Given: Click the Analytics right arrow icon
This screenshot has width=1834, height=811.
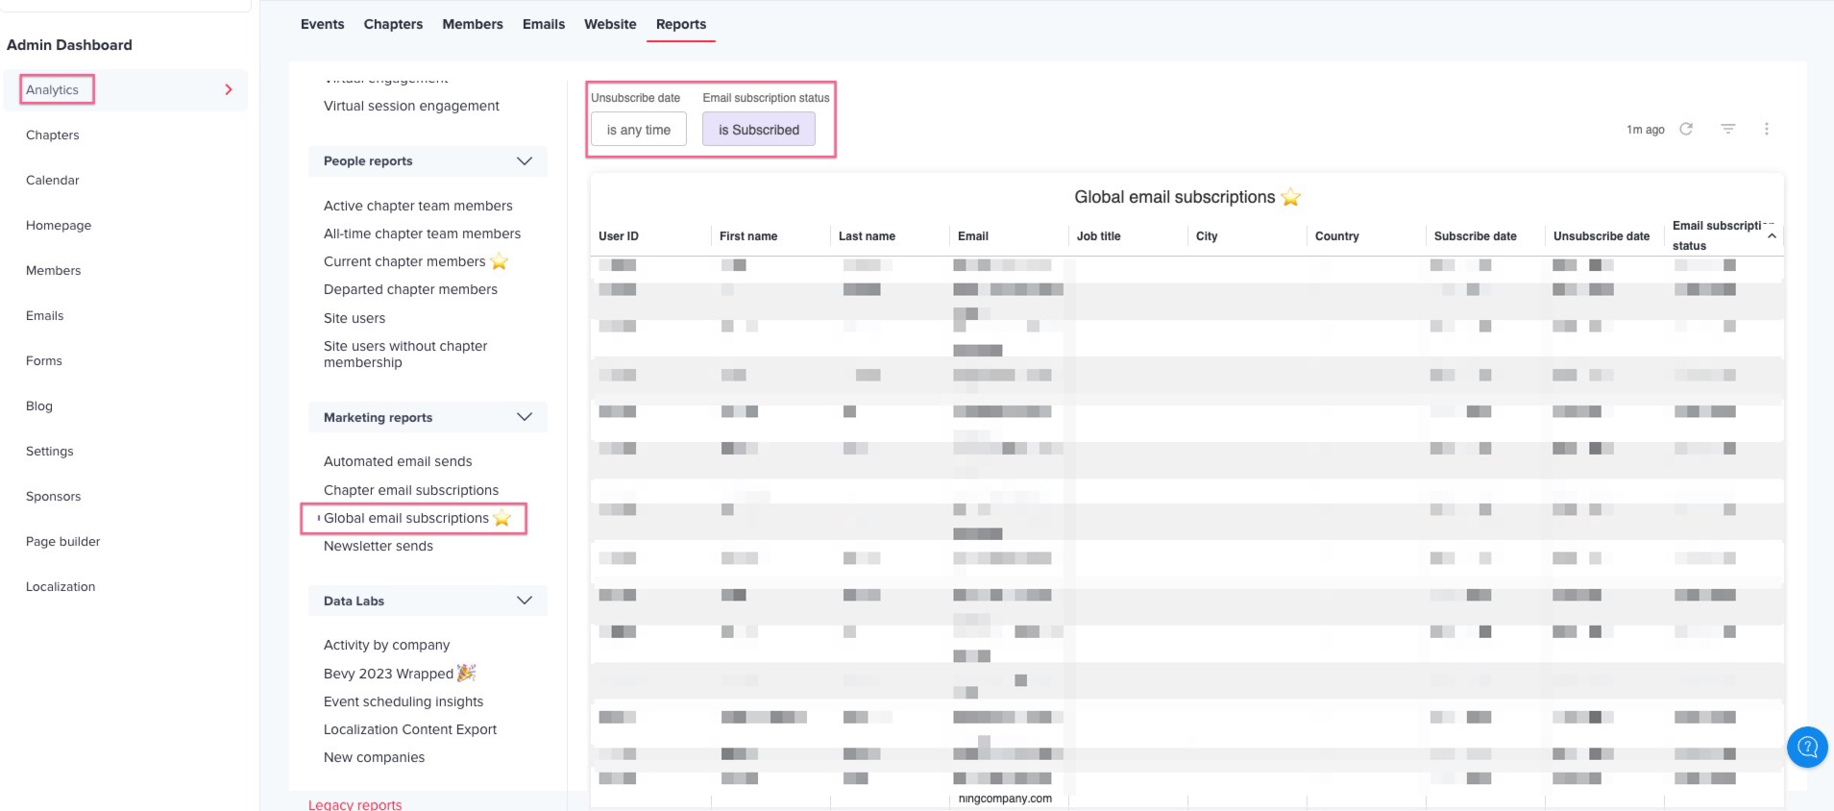Looking at the screenshot, I should tap(229, 89).
